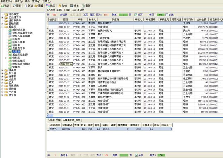Select the 采购退货单 tree item
Image resolution: width=223 pixels, height=158 pixels.
pos(18,30)
